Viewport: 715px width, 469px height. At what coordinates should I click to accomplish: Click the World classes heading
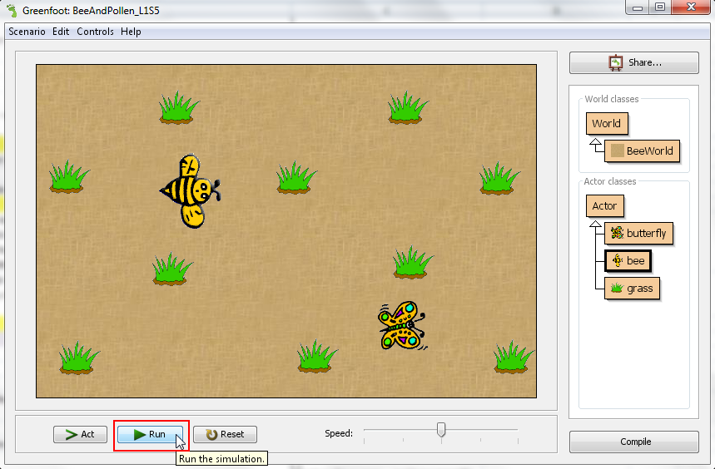[x=612, y=99]
